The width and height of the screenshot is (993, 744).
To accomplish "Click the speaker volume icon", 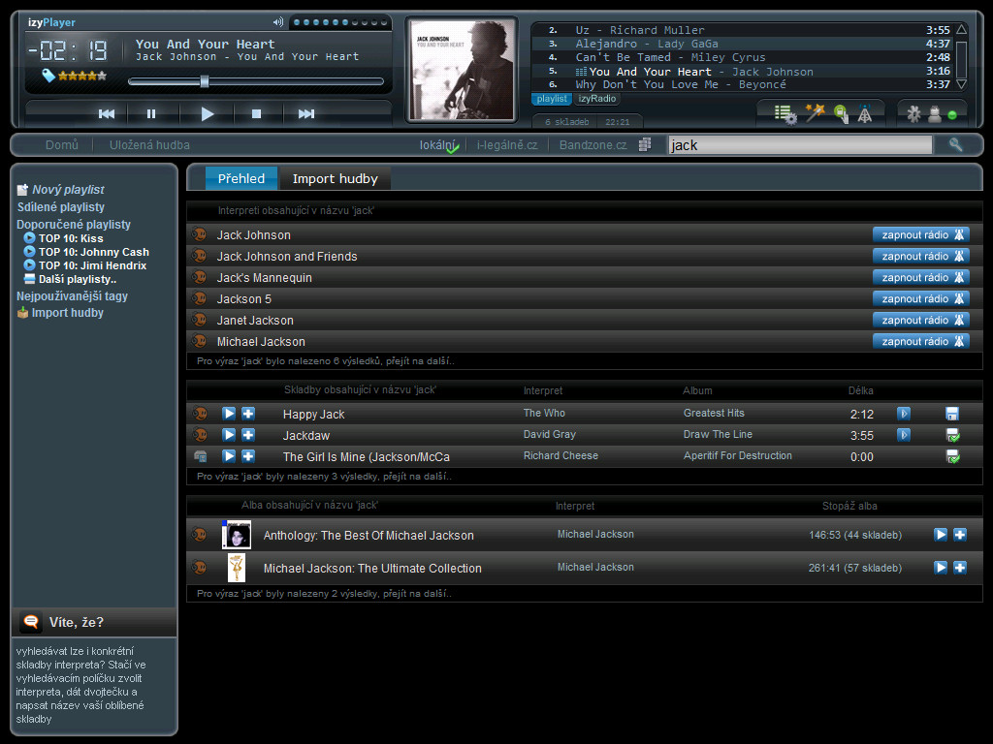I will [x=278, y=22].
